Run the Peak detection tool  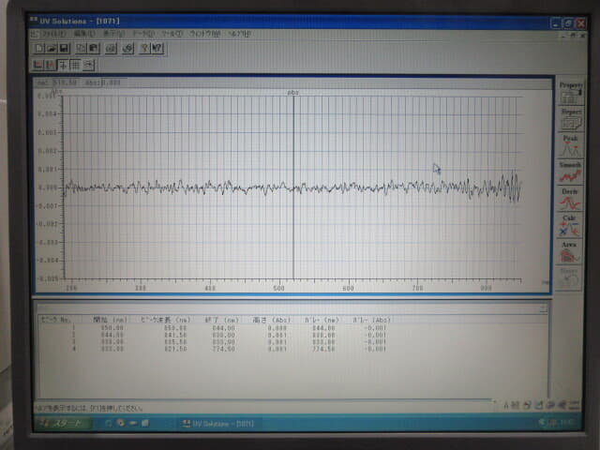pyautogui.click(x=571, y=146)
